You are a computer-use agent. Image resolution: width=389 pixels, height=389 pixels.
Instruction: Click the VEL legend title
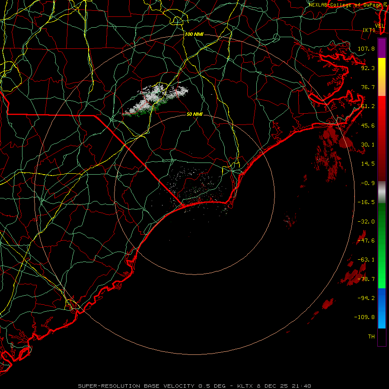tap(380, 26)
